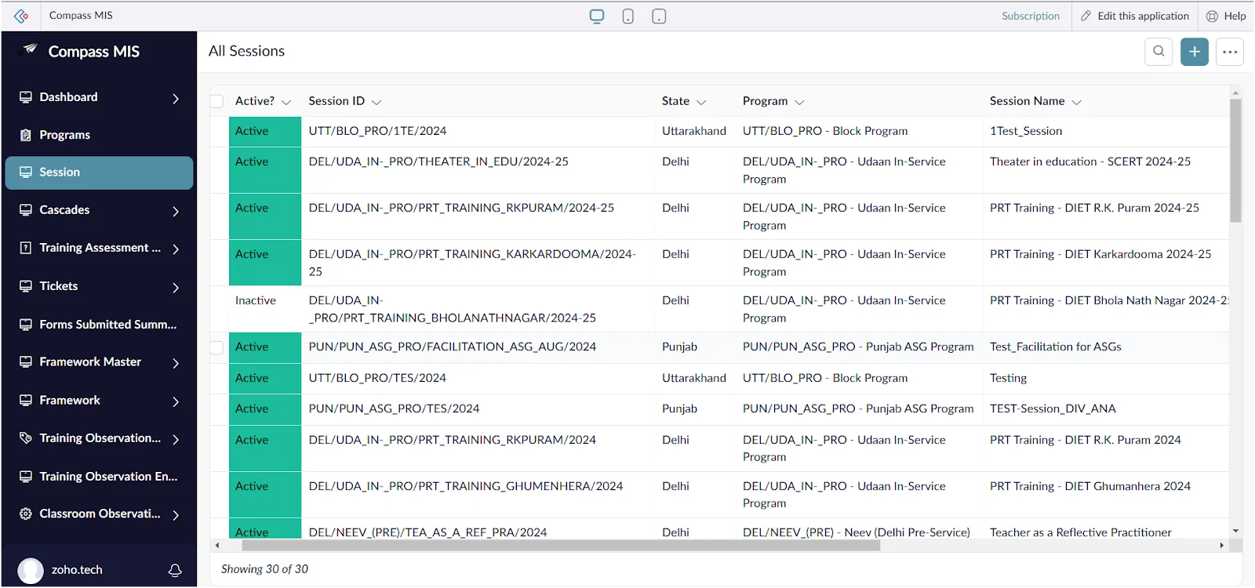
Task: Tick checkbox for PUN/PUN_ASG_PRO/FACILITATION_ASG_AUG/2024 row
Action: 217,347
